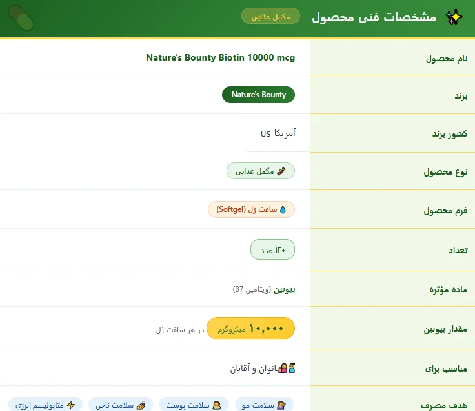Click the 'سلامت پوست' skin health tag
This screenshot has width=475, height=411.
[194, 405]
